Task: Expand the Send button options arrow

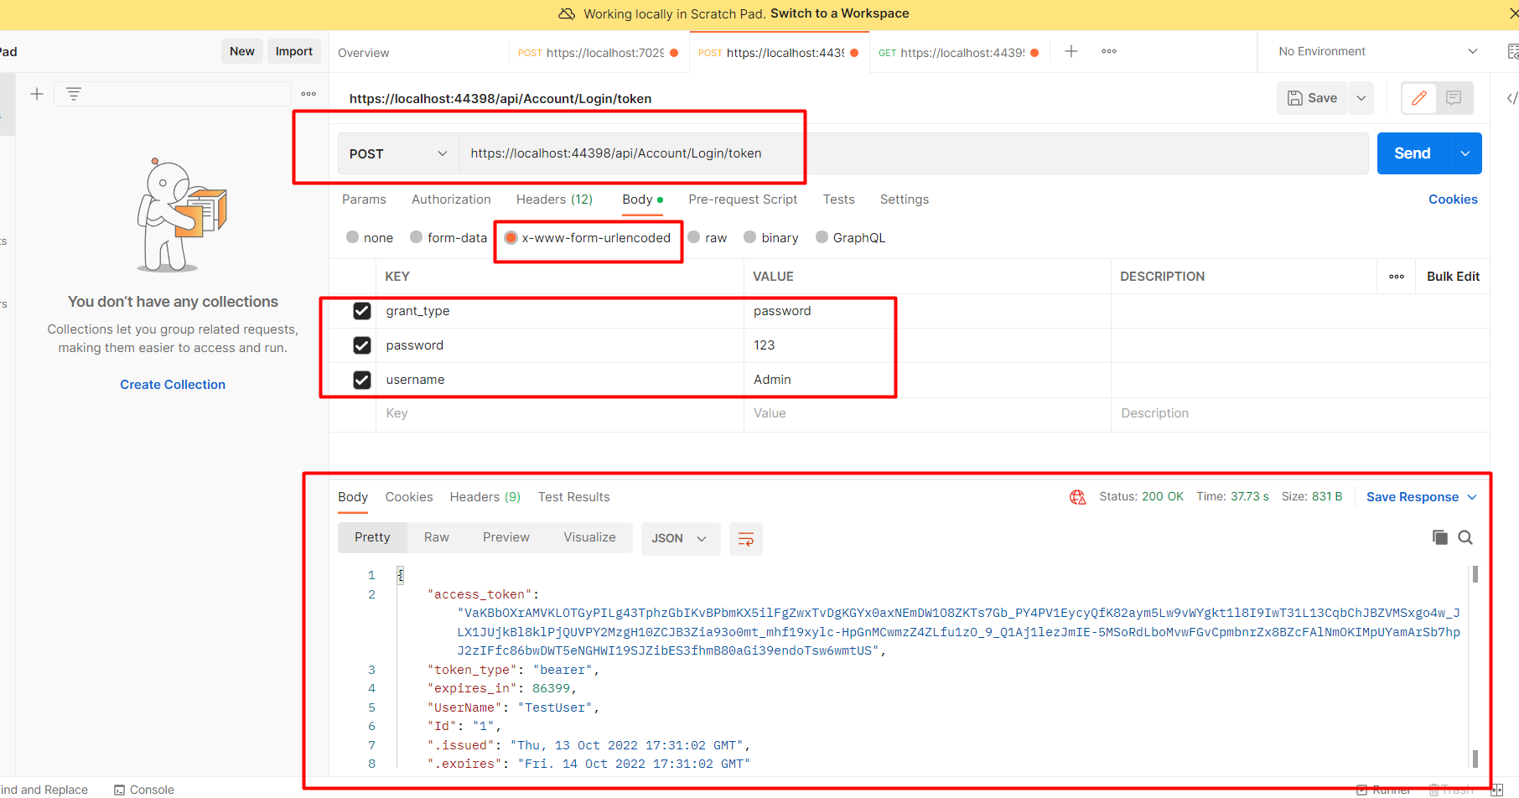Action: coord(1465,153)
